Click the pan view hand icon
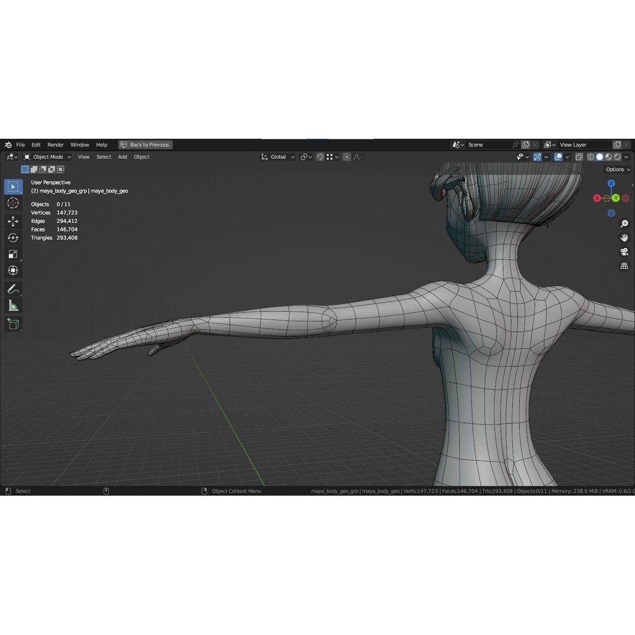This screenshot has height=635, width=635. 624,238
